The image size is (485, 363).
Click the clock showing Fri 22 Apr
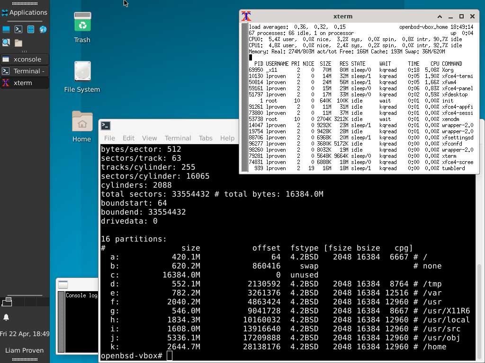(x=25, y=334)
